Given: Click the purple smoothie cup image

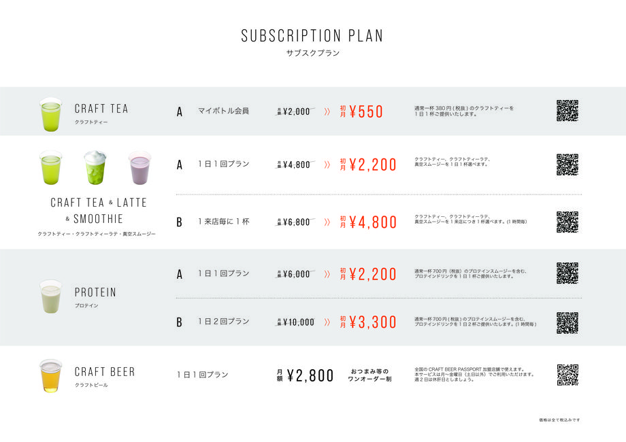Looking at the screenshot, I should click(139, 167).
